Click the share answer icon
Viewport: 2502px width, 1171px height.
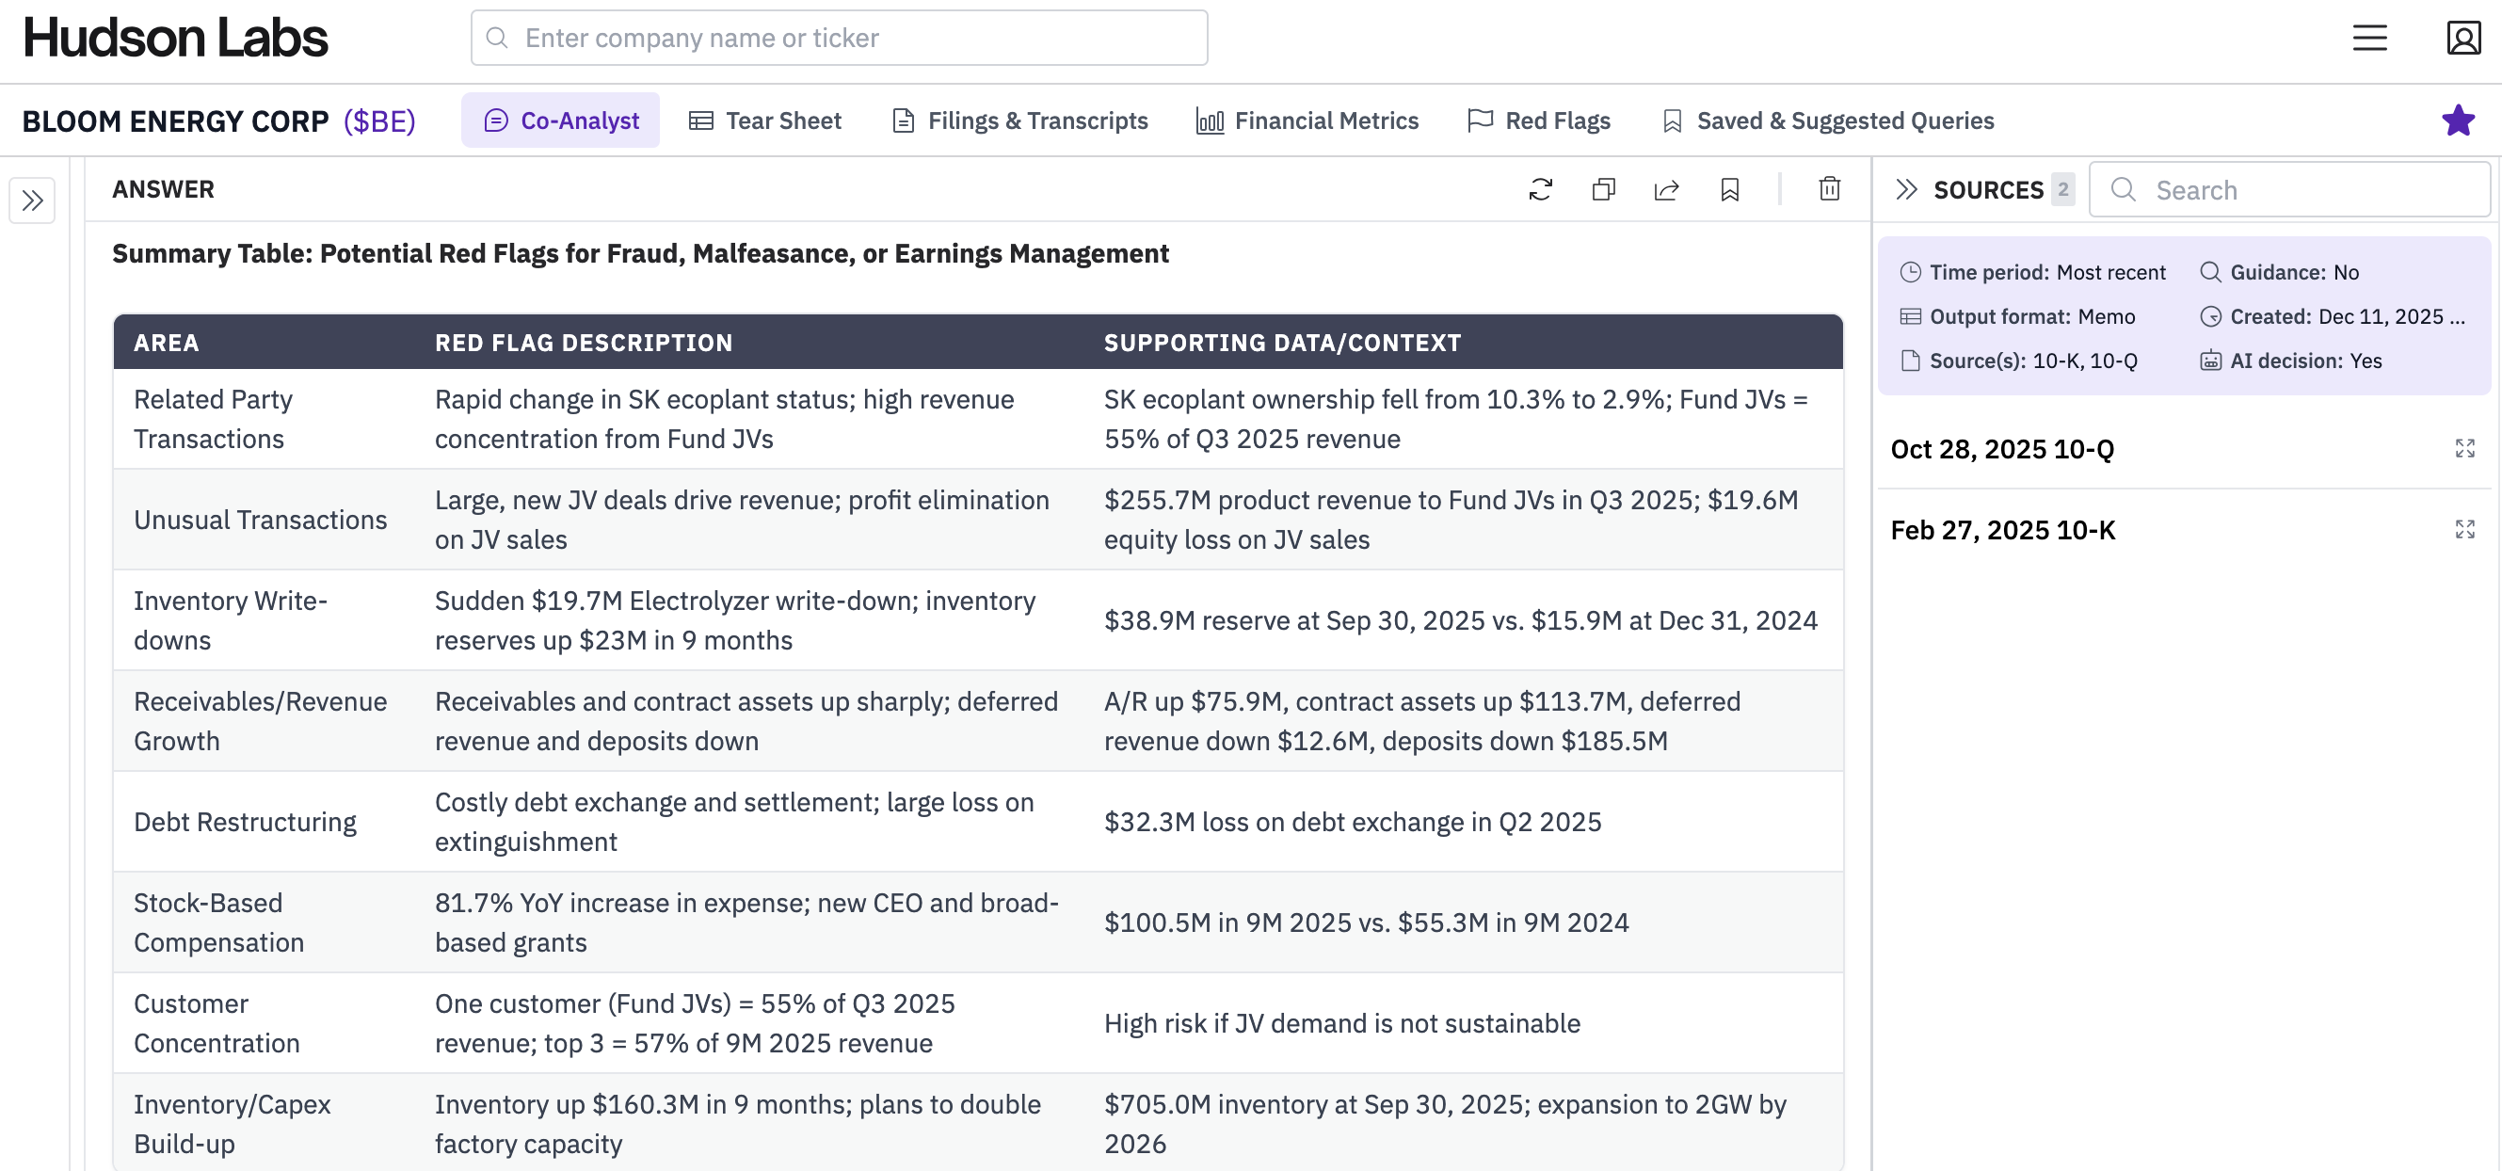[1667, 189]
